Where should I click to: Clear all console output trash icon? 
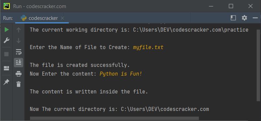19,84
